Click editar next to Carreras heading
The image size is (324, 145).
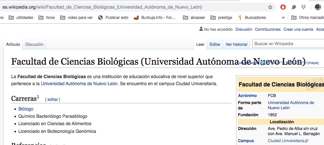pos(53,100)
